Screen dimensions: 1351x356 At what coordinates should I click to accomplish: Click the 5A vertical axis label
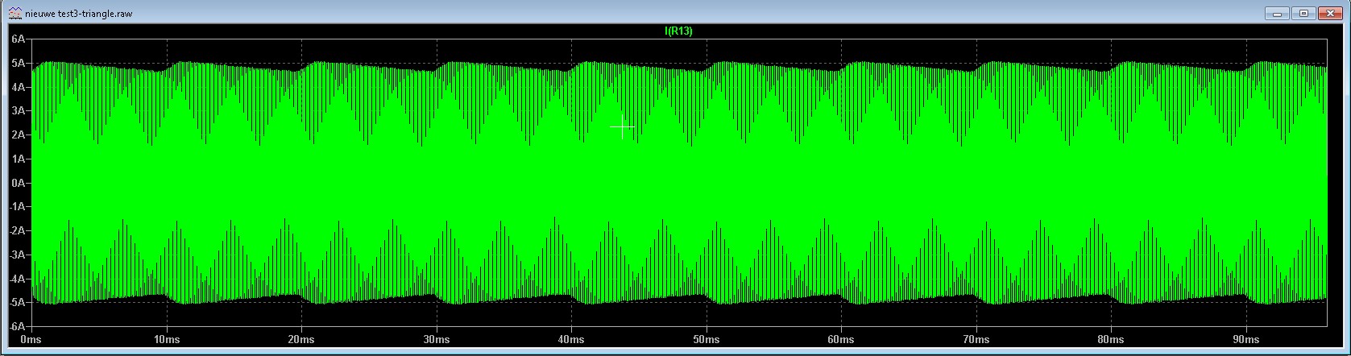tap(19, 63)
